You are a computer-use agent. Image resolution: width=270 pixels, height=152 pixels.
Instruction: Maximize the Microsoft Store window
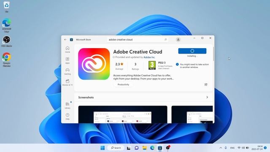tap(202, 38)
